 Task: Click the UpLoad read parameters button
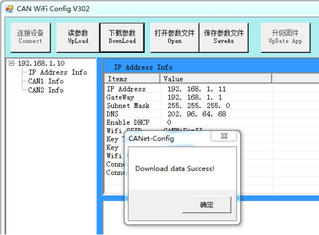point(78,37)
